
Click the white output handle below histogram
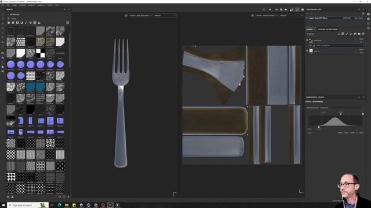[x=319, y=127]
